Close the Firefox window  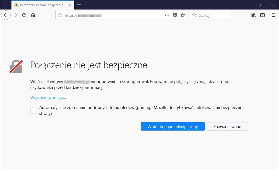272,5
